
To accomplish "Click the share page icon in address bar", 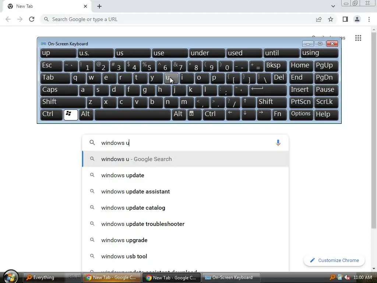I will (319, 19).
